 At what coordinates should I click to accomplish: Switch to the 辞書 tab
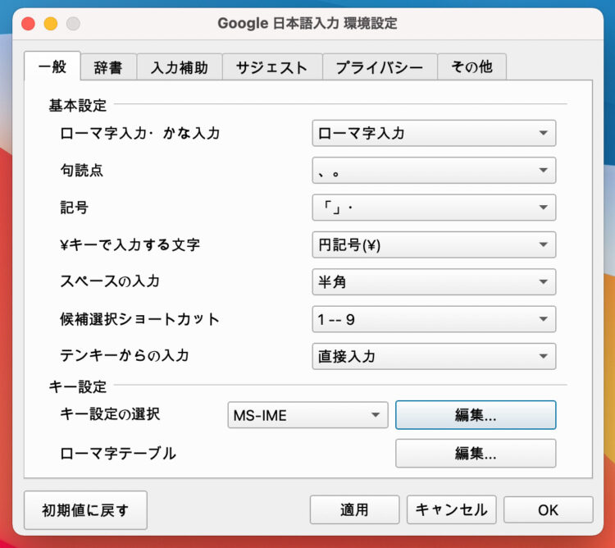tap(108, 67)
